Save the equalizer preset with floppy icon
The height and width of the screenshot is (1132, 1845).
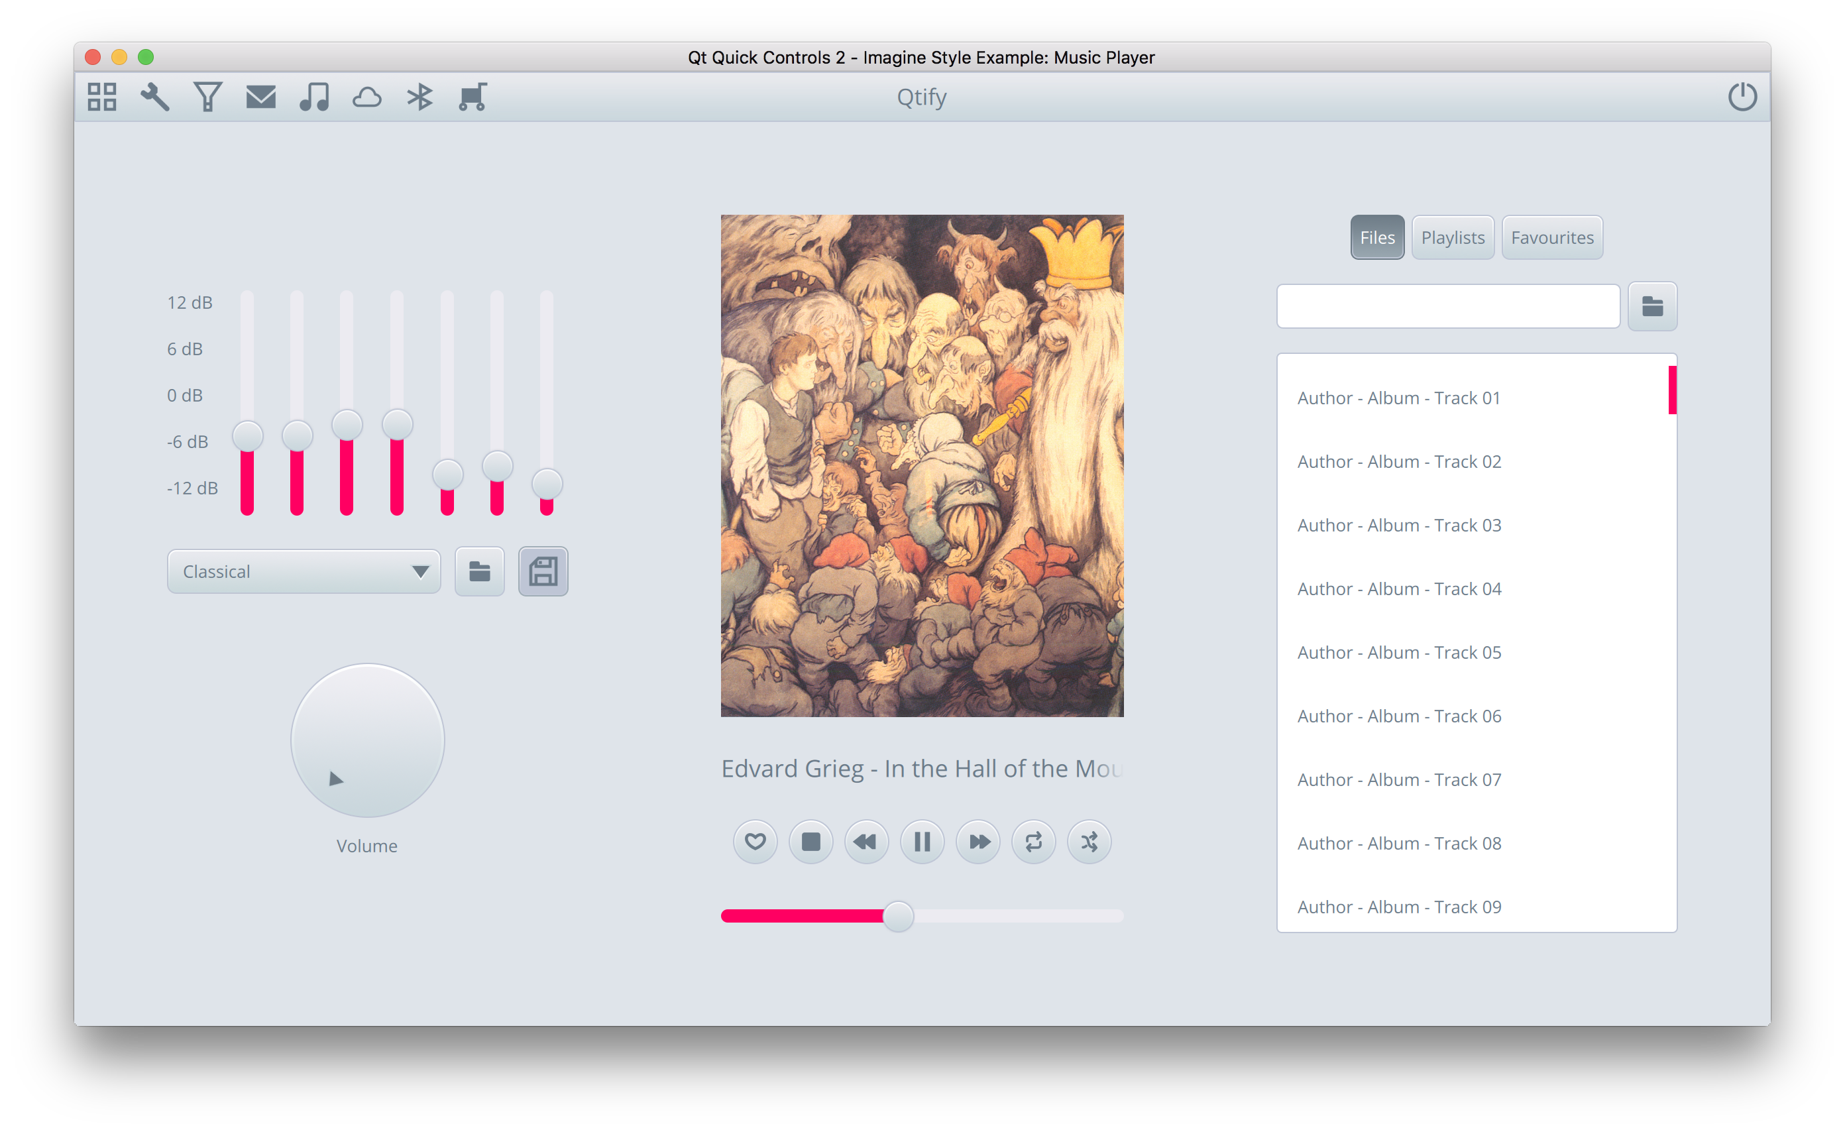(543, 572)
